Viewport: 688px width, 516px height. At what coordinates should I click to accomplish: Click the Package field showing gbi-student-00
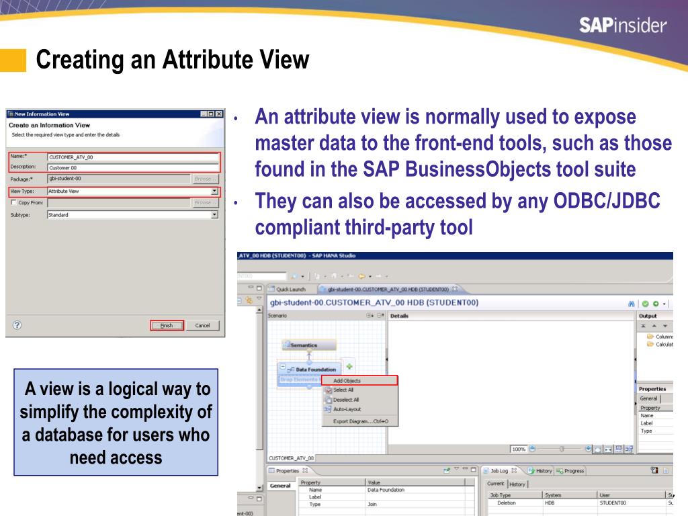118,179
